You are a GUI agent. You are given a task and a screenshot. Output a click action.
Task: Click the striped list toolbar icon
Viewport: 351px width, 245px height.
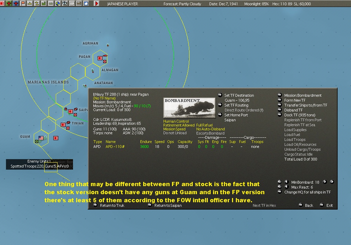click(79, 4)
